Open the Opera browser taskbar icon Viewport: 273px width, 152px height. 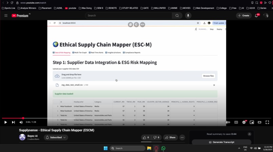click(156, 148)
